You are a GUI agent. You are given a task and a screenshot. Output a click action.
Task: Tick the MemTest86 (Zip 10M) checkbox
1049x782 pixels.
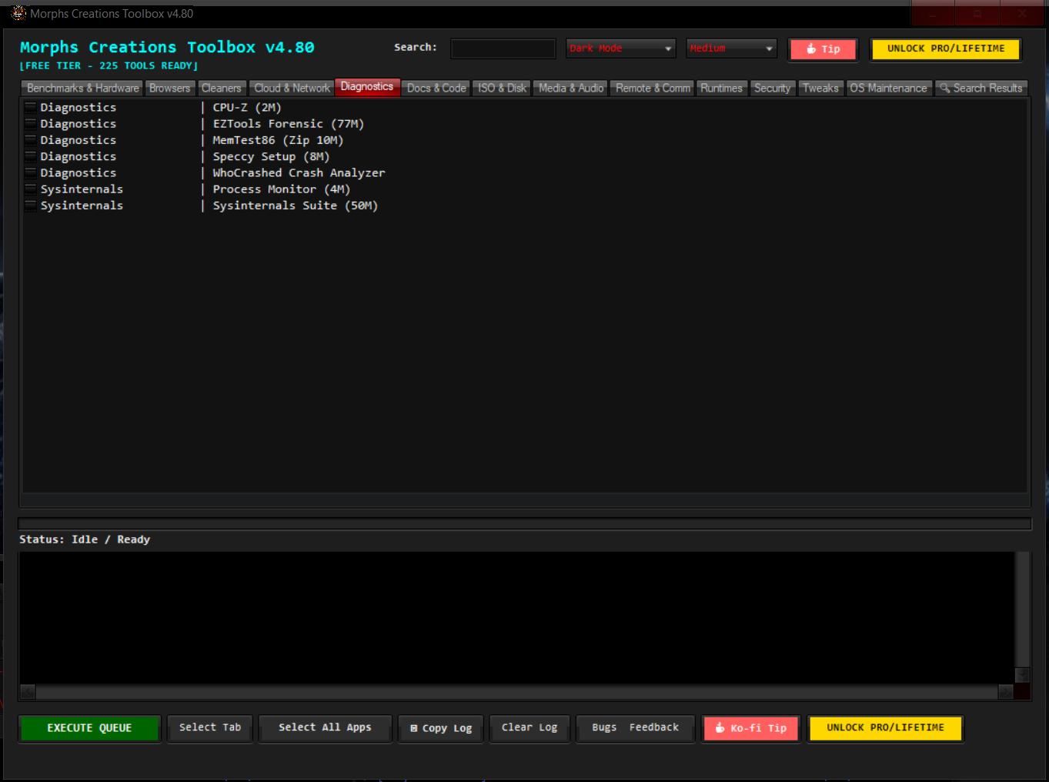[31, 140]
